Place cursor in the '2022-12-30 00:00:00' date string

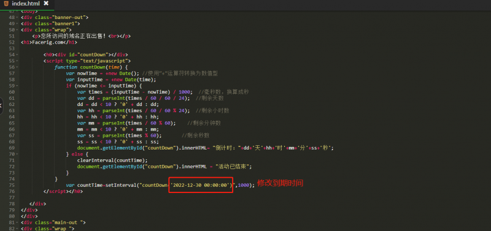click(201, 185)
